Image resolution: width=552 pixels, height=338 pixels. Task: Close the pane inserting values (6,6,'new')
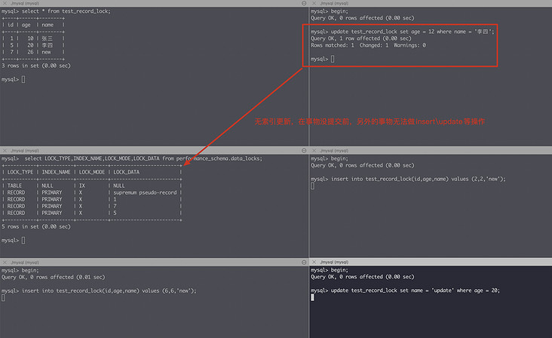pos(5,263)
